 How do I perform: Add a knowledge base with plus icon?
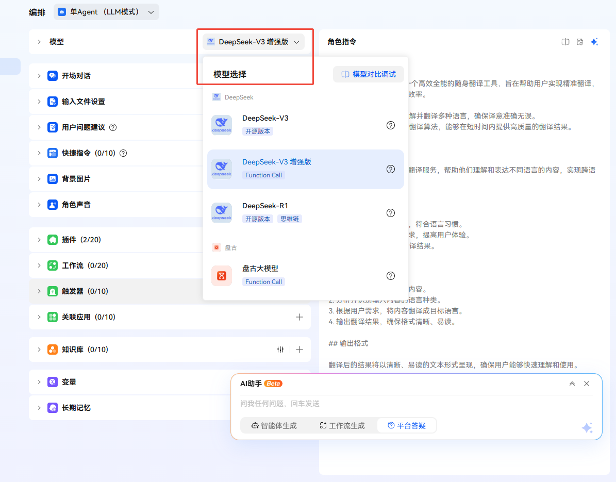[x=299, y=350]
